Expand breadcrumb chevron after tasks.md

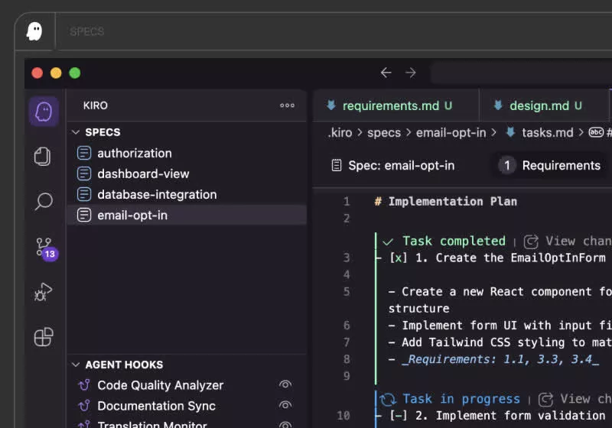click(x=581, y=132)
